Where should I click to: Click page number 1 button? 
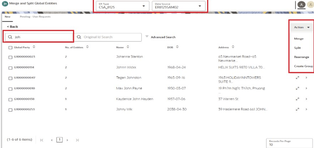pyautogui.click(x=60, y=140)
